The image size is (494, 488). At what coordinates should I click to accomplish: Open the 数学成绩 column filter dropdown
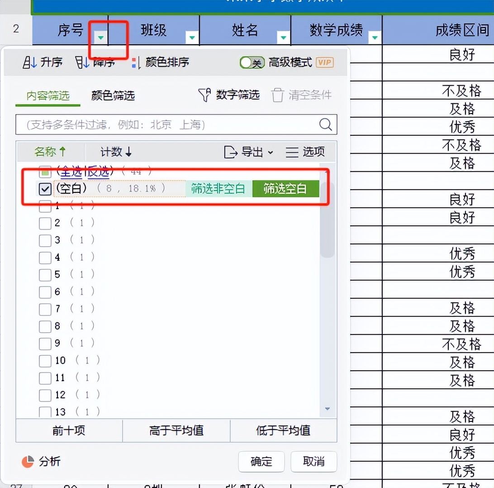[375, 38]
